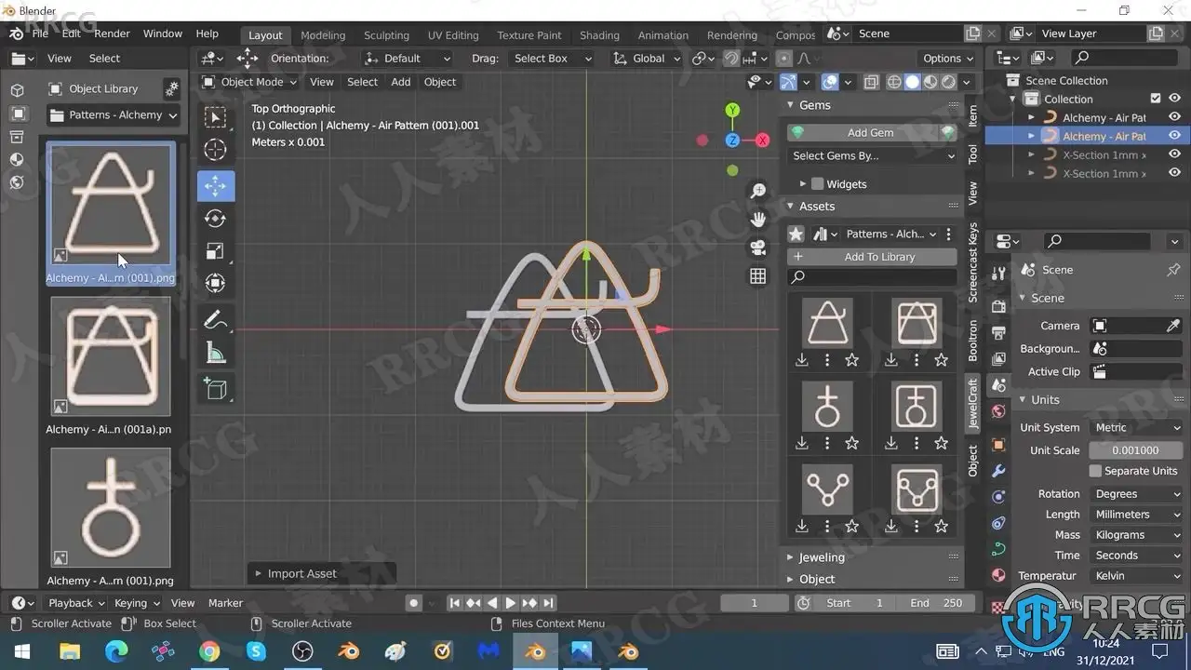Open the Options button in header

click(x=947, y=58)
